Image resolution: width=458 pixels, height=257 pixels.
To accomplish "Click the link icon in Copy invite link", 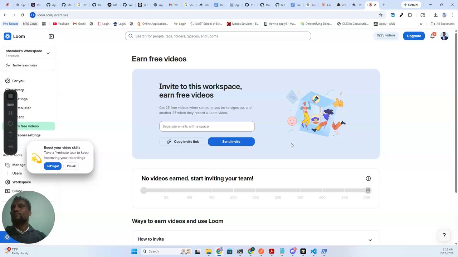I will point(169,142).
